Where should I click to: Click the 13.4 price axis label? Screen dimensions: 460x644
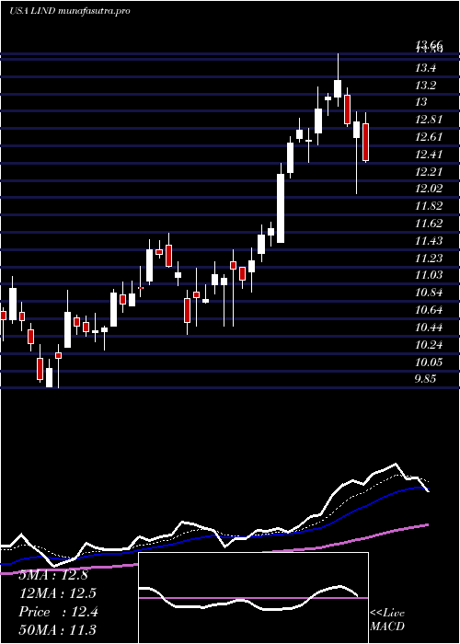click(426, 68)
